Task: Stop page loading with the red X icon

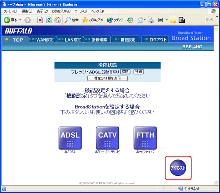Action: 40,20
